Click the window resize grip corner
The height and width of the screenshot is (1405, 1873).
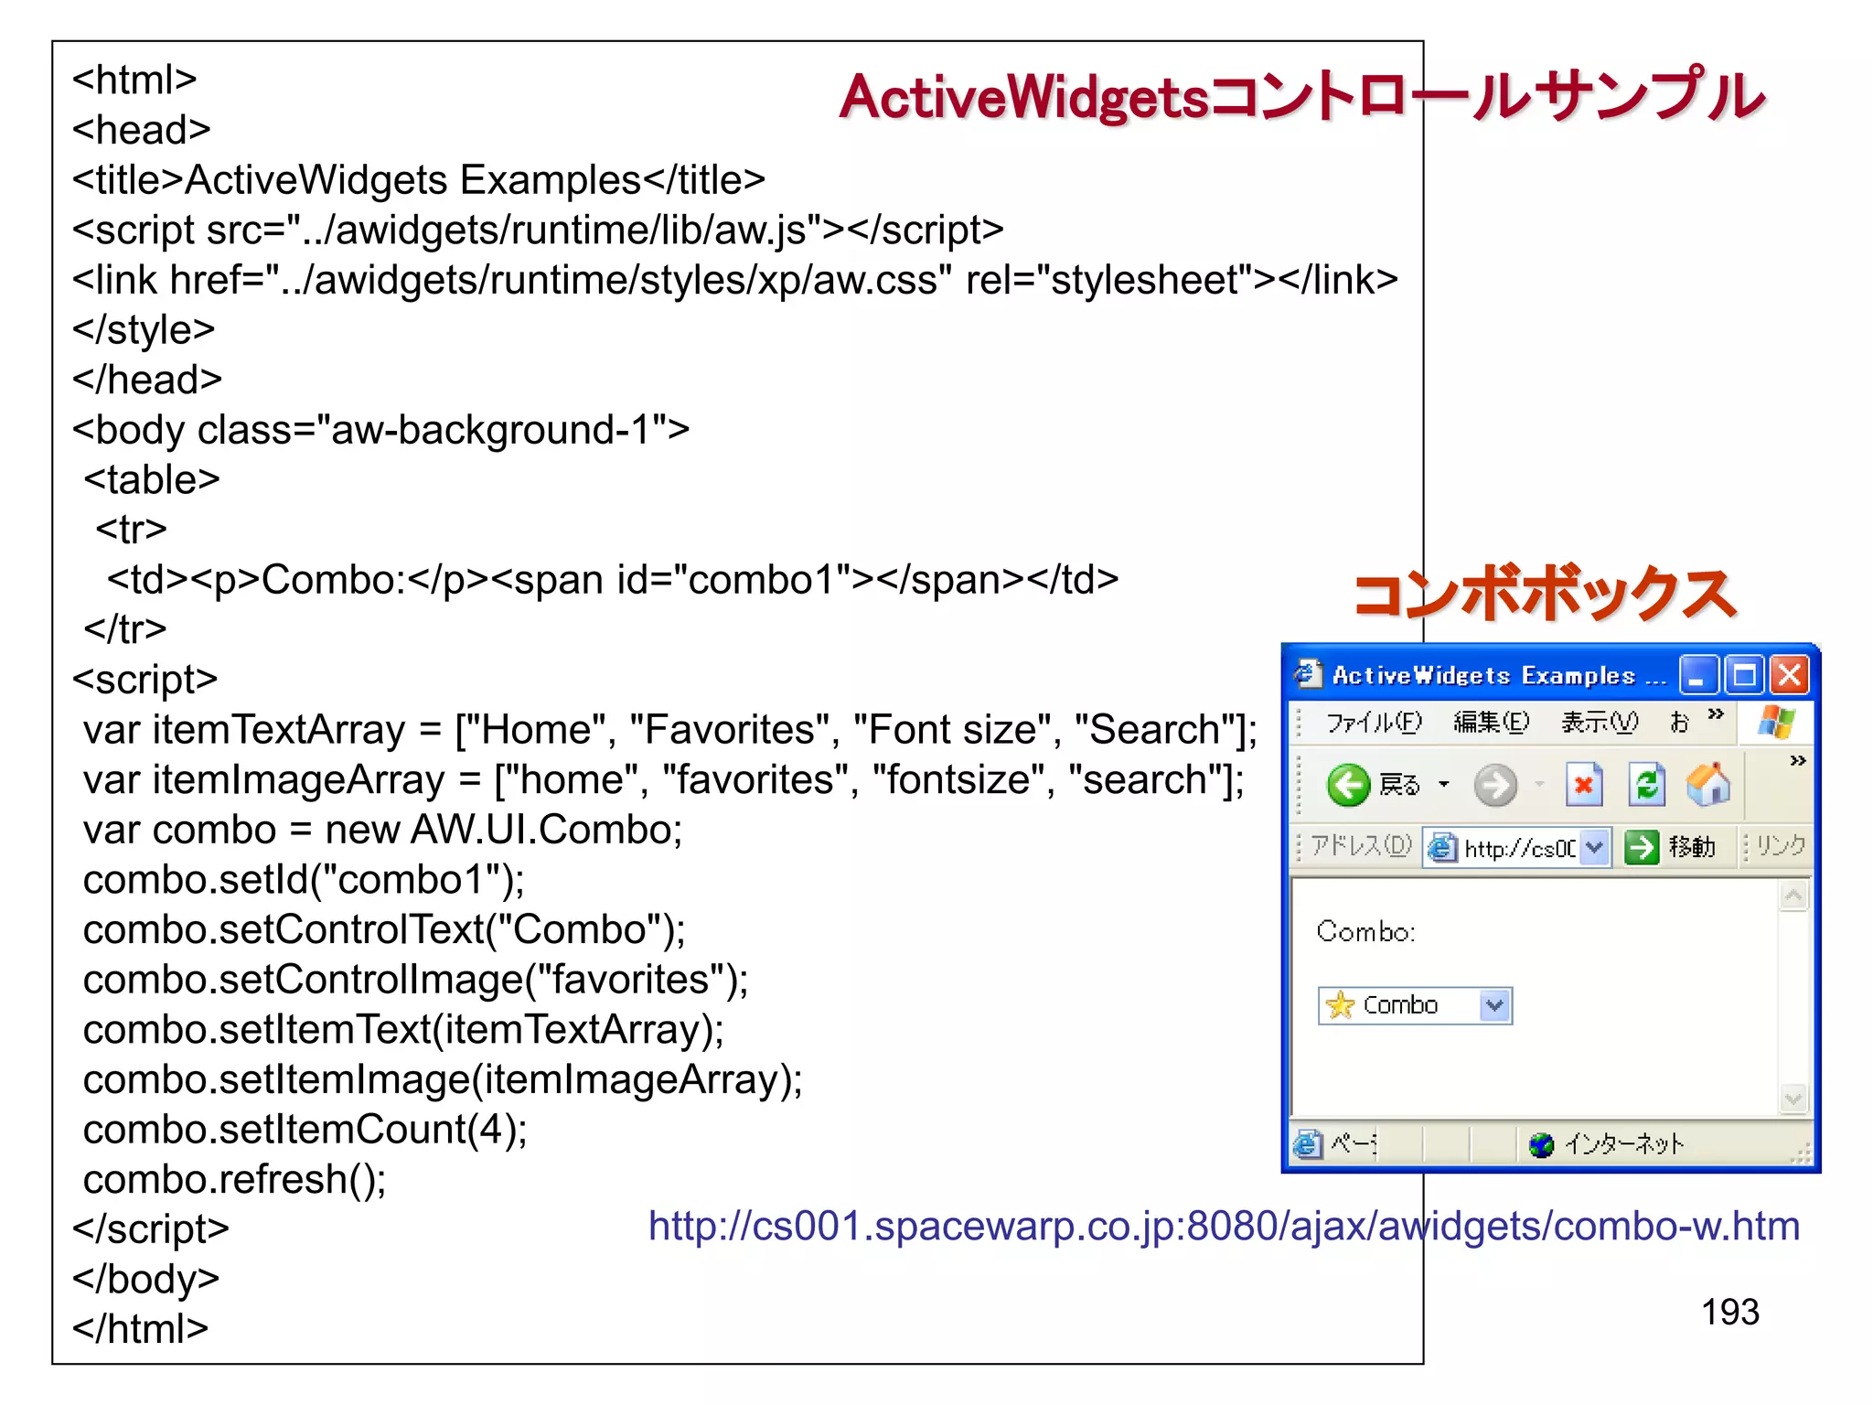1801,1155
